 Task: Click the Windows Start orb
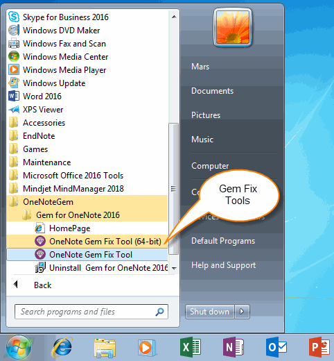[19, 348]
